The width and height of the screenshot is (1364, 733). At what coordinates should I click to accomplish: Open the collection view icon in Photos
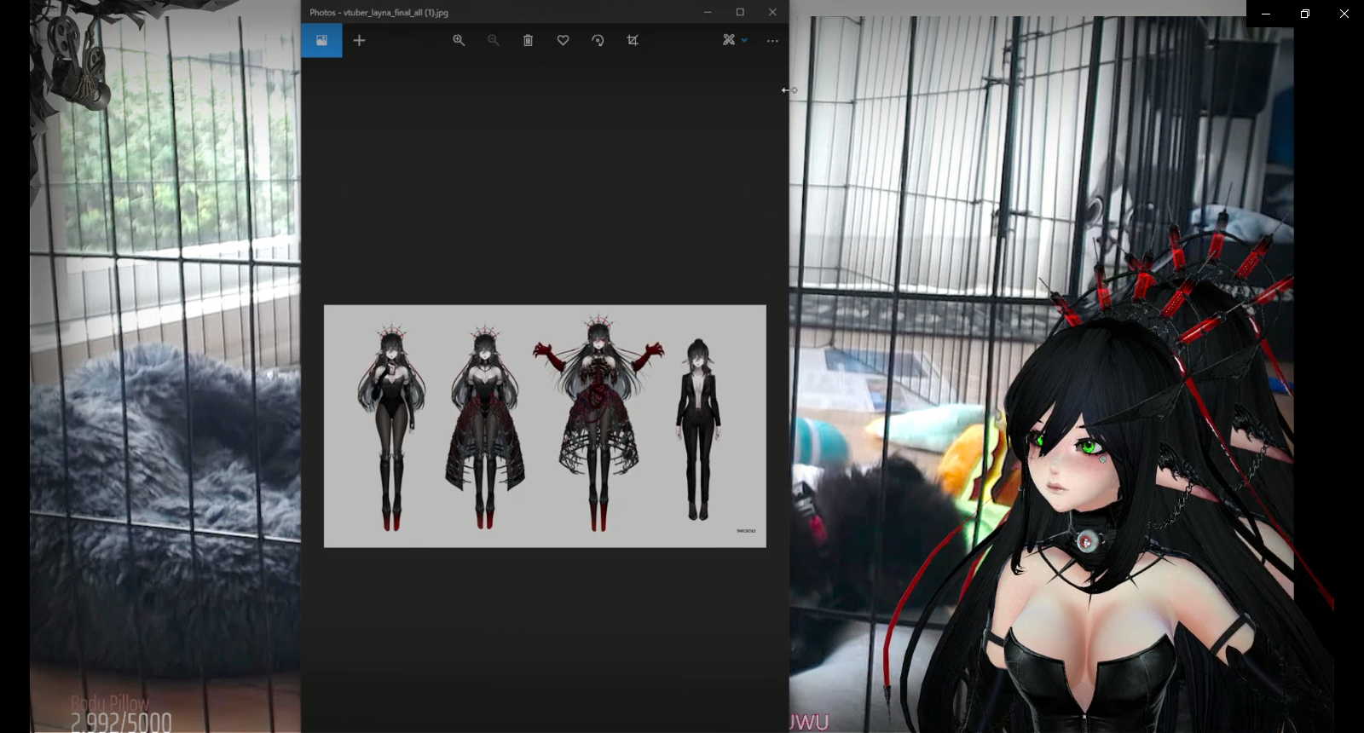pyautogui.click(x=321, y=40)
